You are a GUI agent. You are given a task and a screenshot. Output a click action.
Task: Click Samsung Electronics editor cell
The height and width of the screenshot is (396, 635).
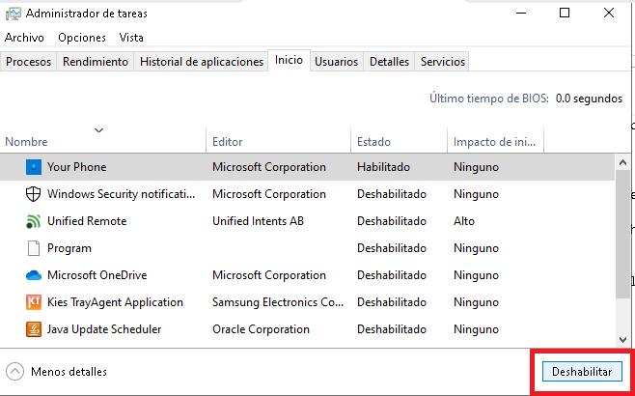click(x=278, y=302)
